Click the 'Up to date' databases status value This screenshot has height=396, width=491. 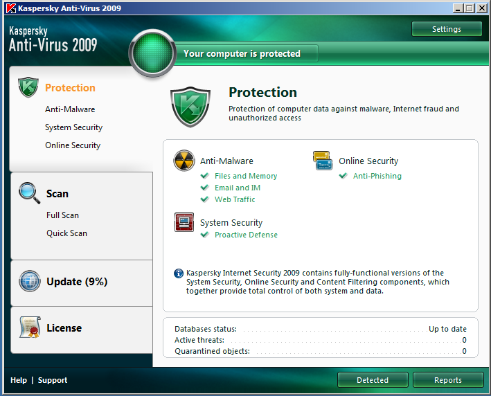[447, 329]
